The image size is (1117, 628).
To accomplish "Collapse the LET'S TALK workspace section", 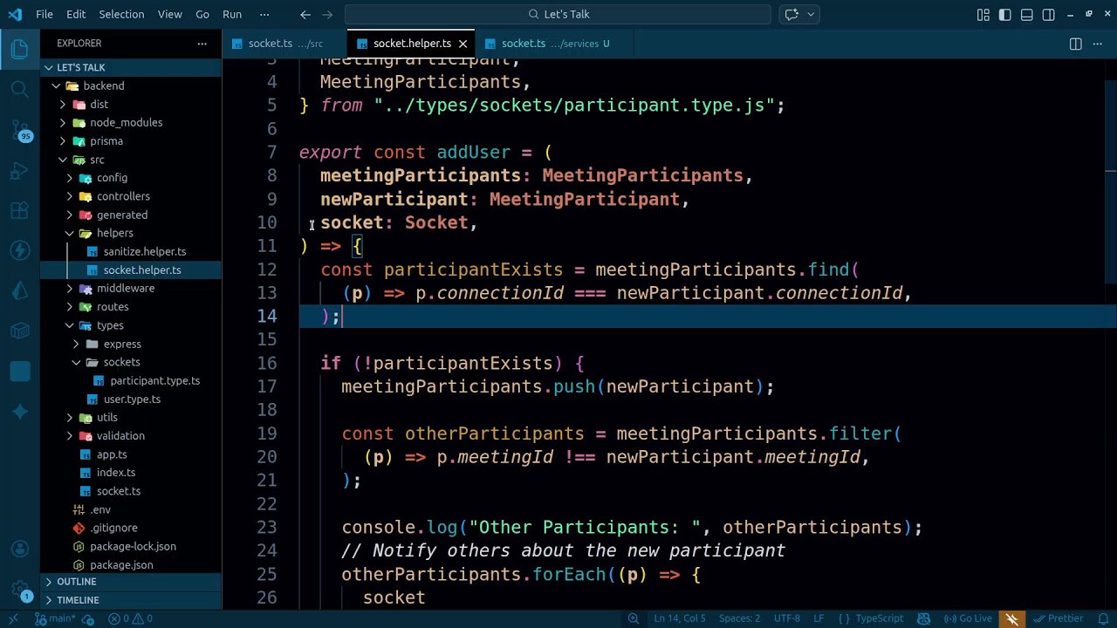I will [x=131, y=67].
